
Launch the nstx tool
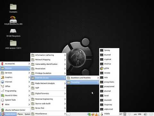coord(109,77)
